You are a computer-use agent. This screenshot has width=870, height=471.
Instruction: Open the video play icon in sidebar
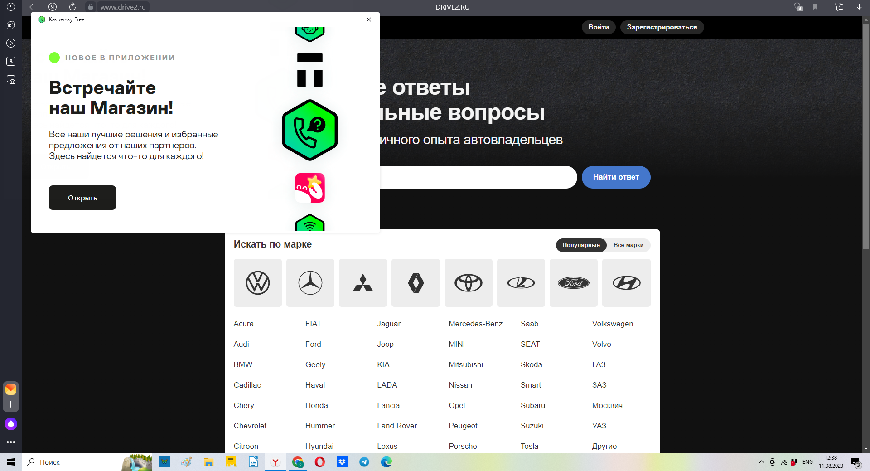11,43
